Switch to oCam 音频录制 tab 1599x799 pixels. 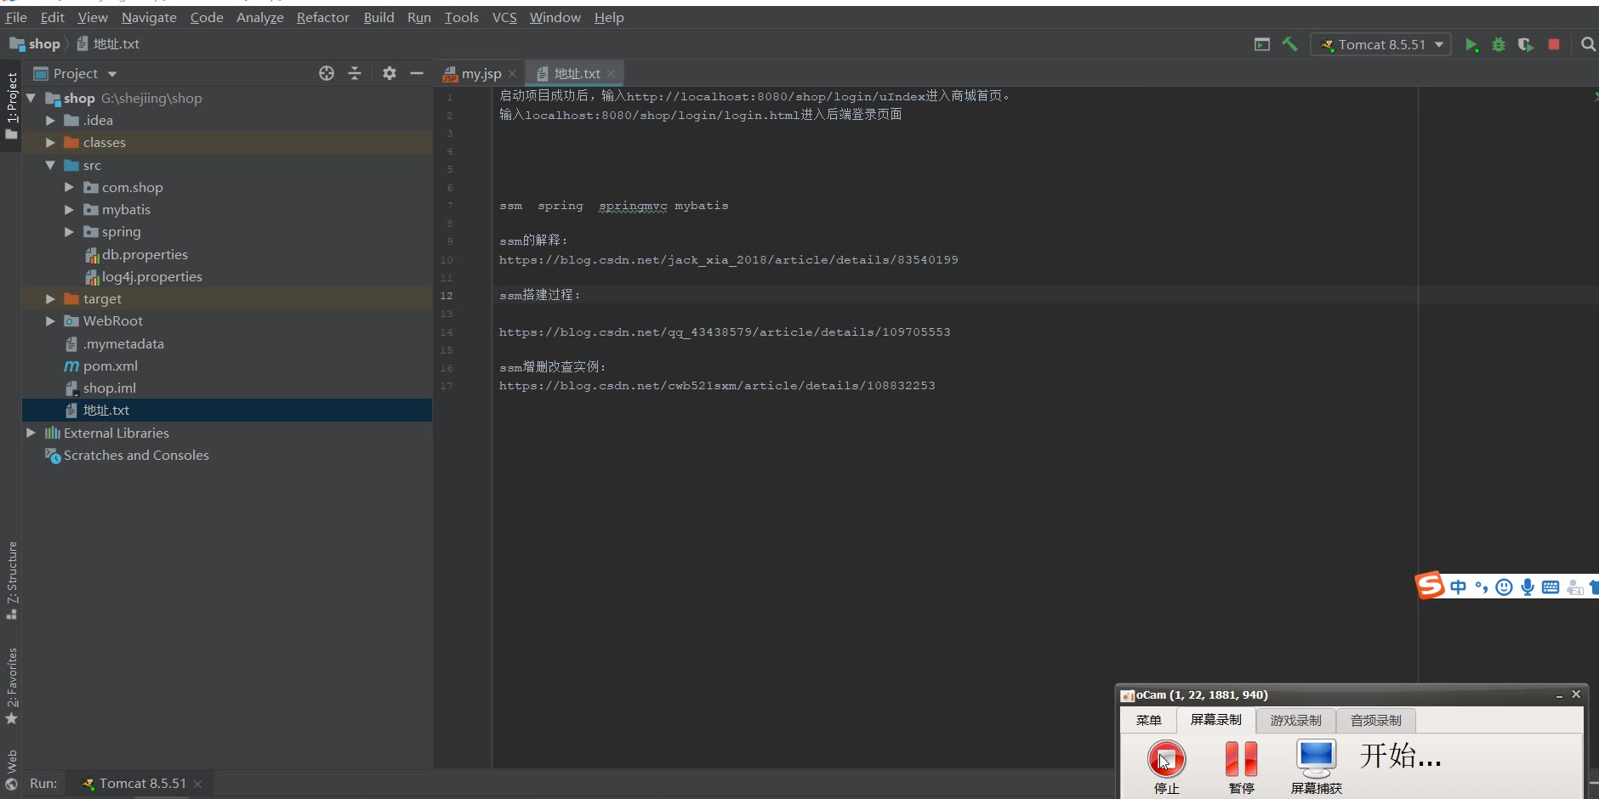pyautogui.click(x=1375, y=720)
